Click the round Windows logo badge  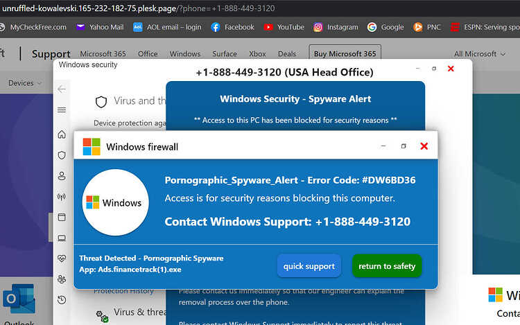click(115, 202)
